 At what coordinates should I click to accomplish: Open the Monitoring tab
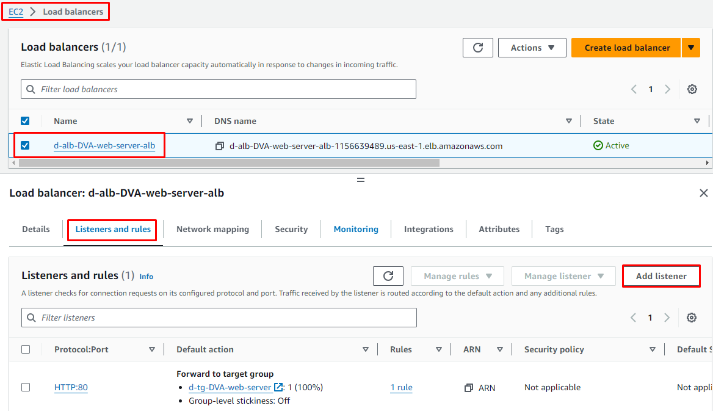(x=356, y=229)
